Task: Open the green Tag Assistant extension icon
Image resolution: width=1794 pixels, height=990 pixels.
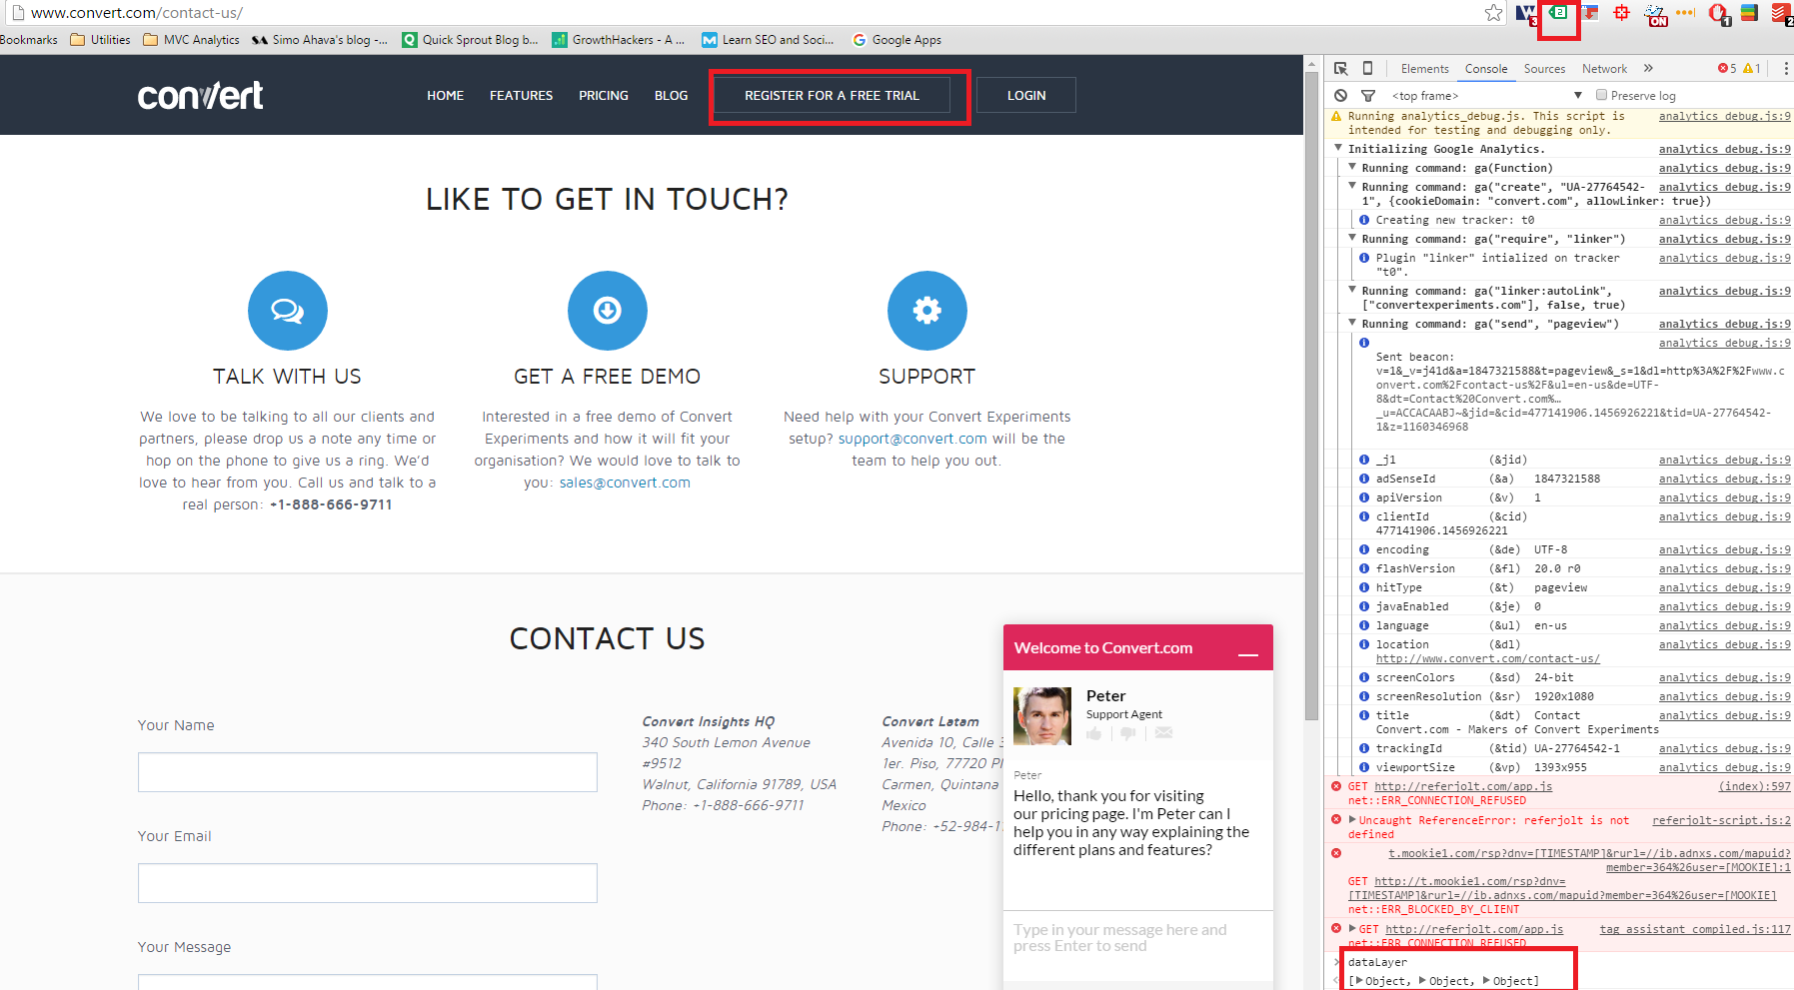Action: [1558, 13]
